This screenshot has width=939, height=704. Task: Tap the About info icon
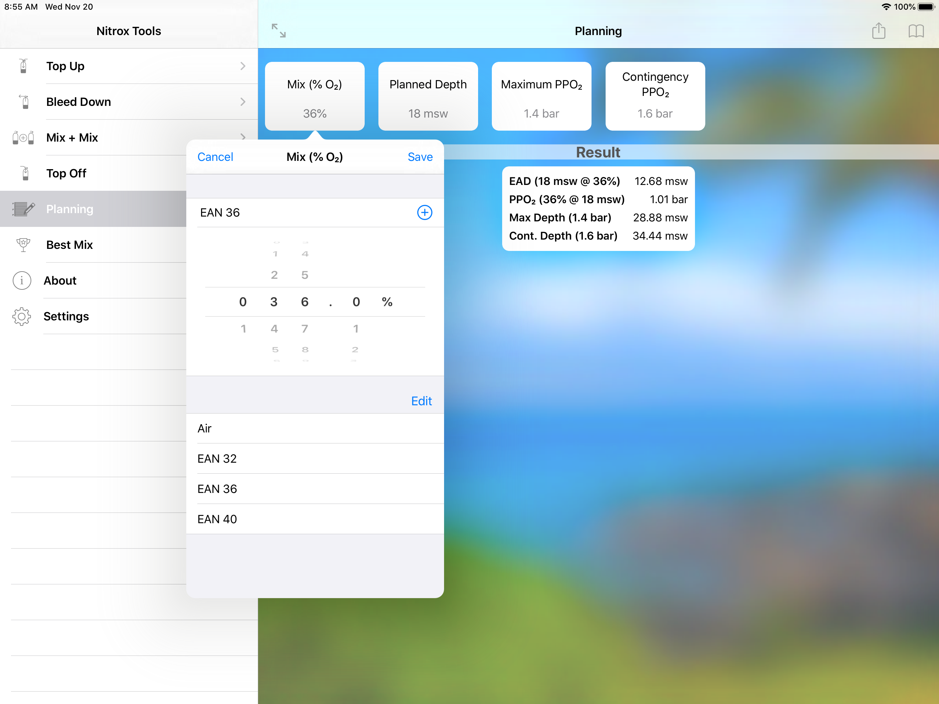22,280
